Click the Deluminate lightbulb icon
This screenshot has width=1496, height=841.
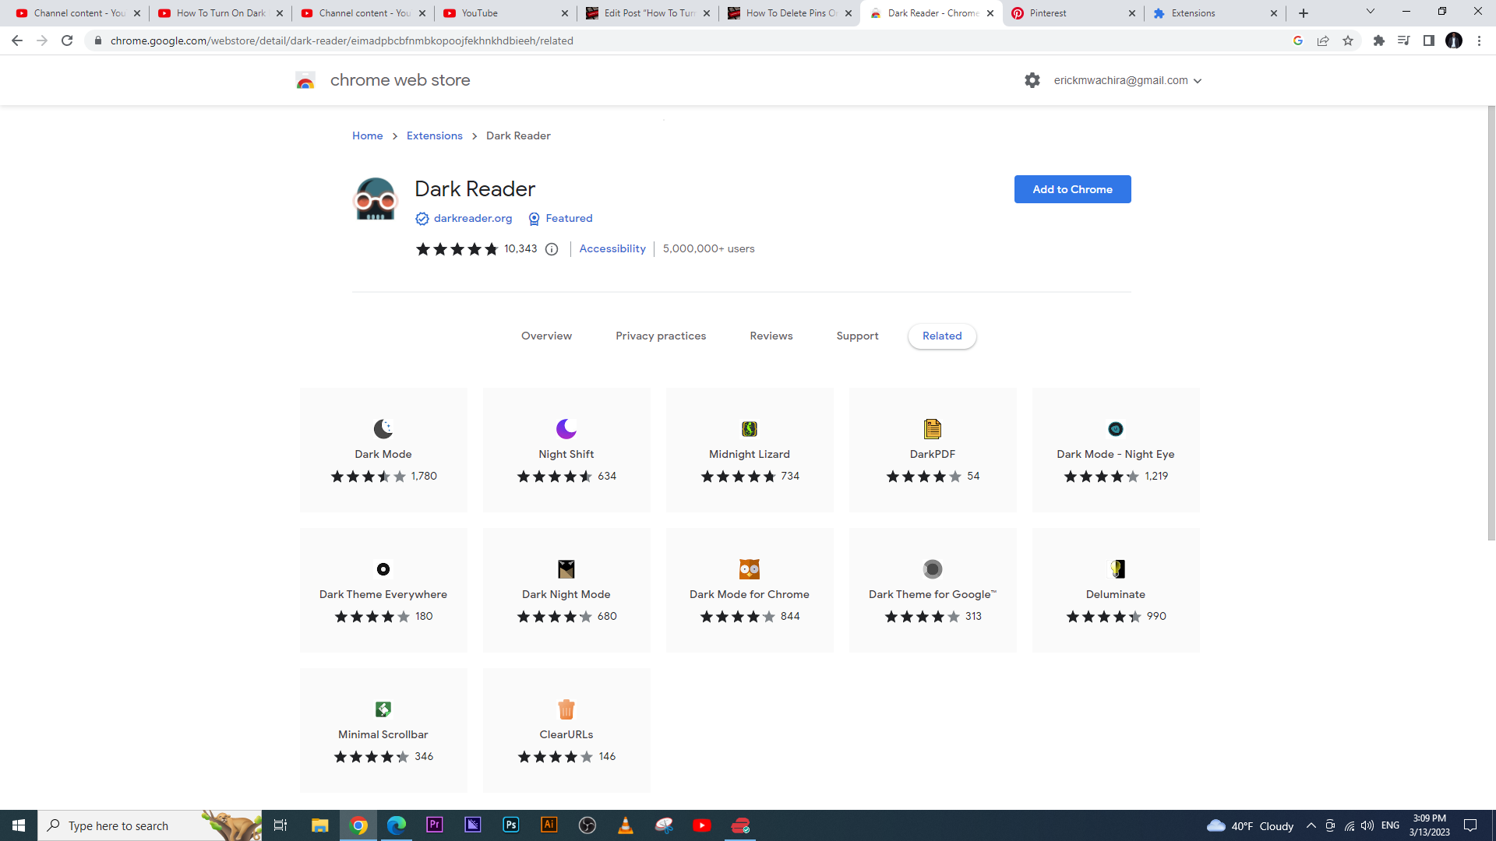[x=1117, y=569]
